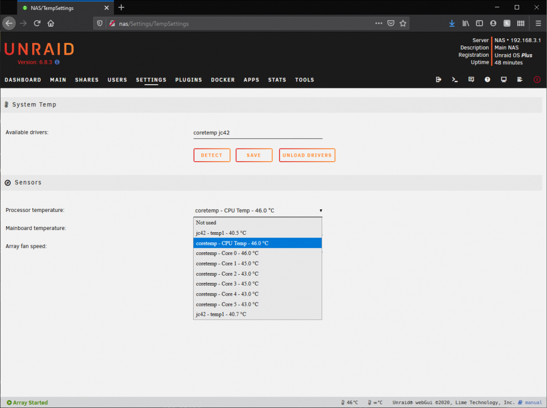The image size is (547, 408).
Task: Open the Apps menu
Action: [x=251, y=80]
